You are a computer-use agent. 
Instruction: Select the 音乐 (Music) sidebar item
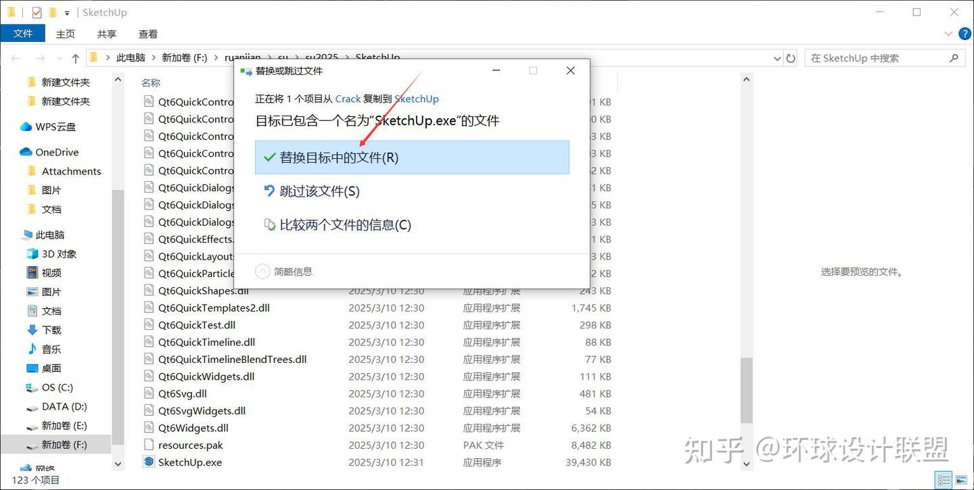click(x=51, y=349)
